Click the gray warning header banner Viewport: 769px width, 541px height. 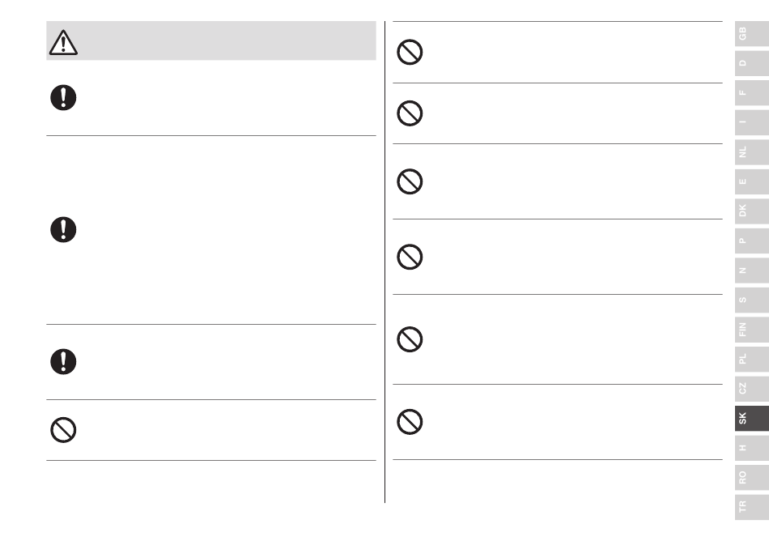(x=211, y=40)
